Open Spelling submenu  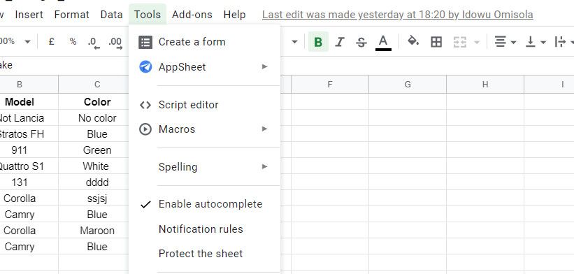point(205,167)
